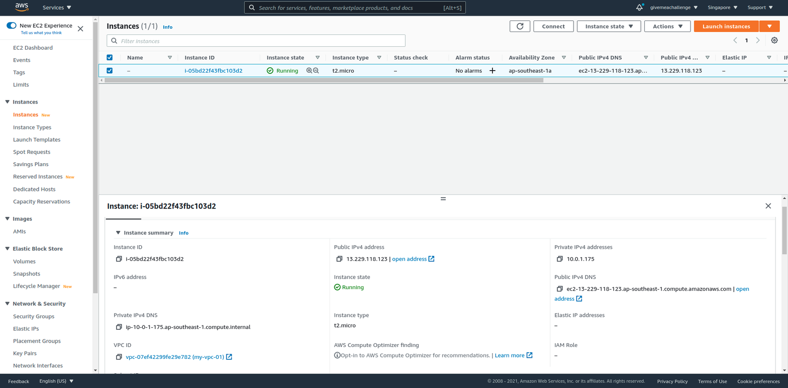Open instance ID link in table row
Image resolution: width=788 pixels, height=388 pixels.
(x=213, y=71)
